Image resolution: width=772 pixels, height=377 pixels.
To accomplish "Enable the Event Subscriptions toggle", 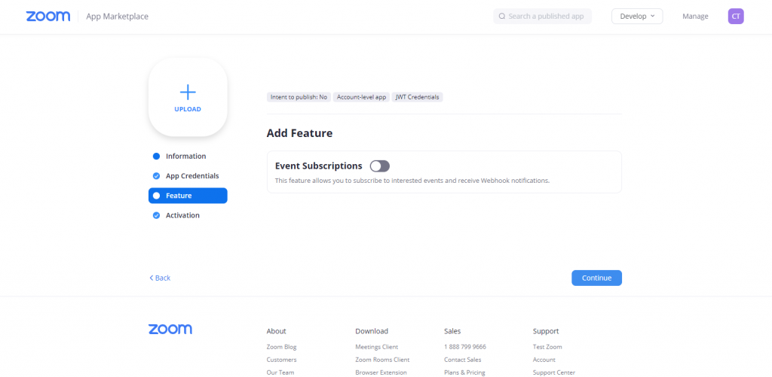I will (x=379, y=166).
